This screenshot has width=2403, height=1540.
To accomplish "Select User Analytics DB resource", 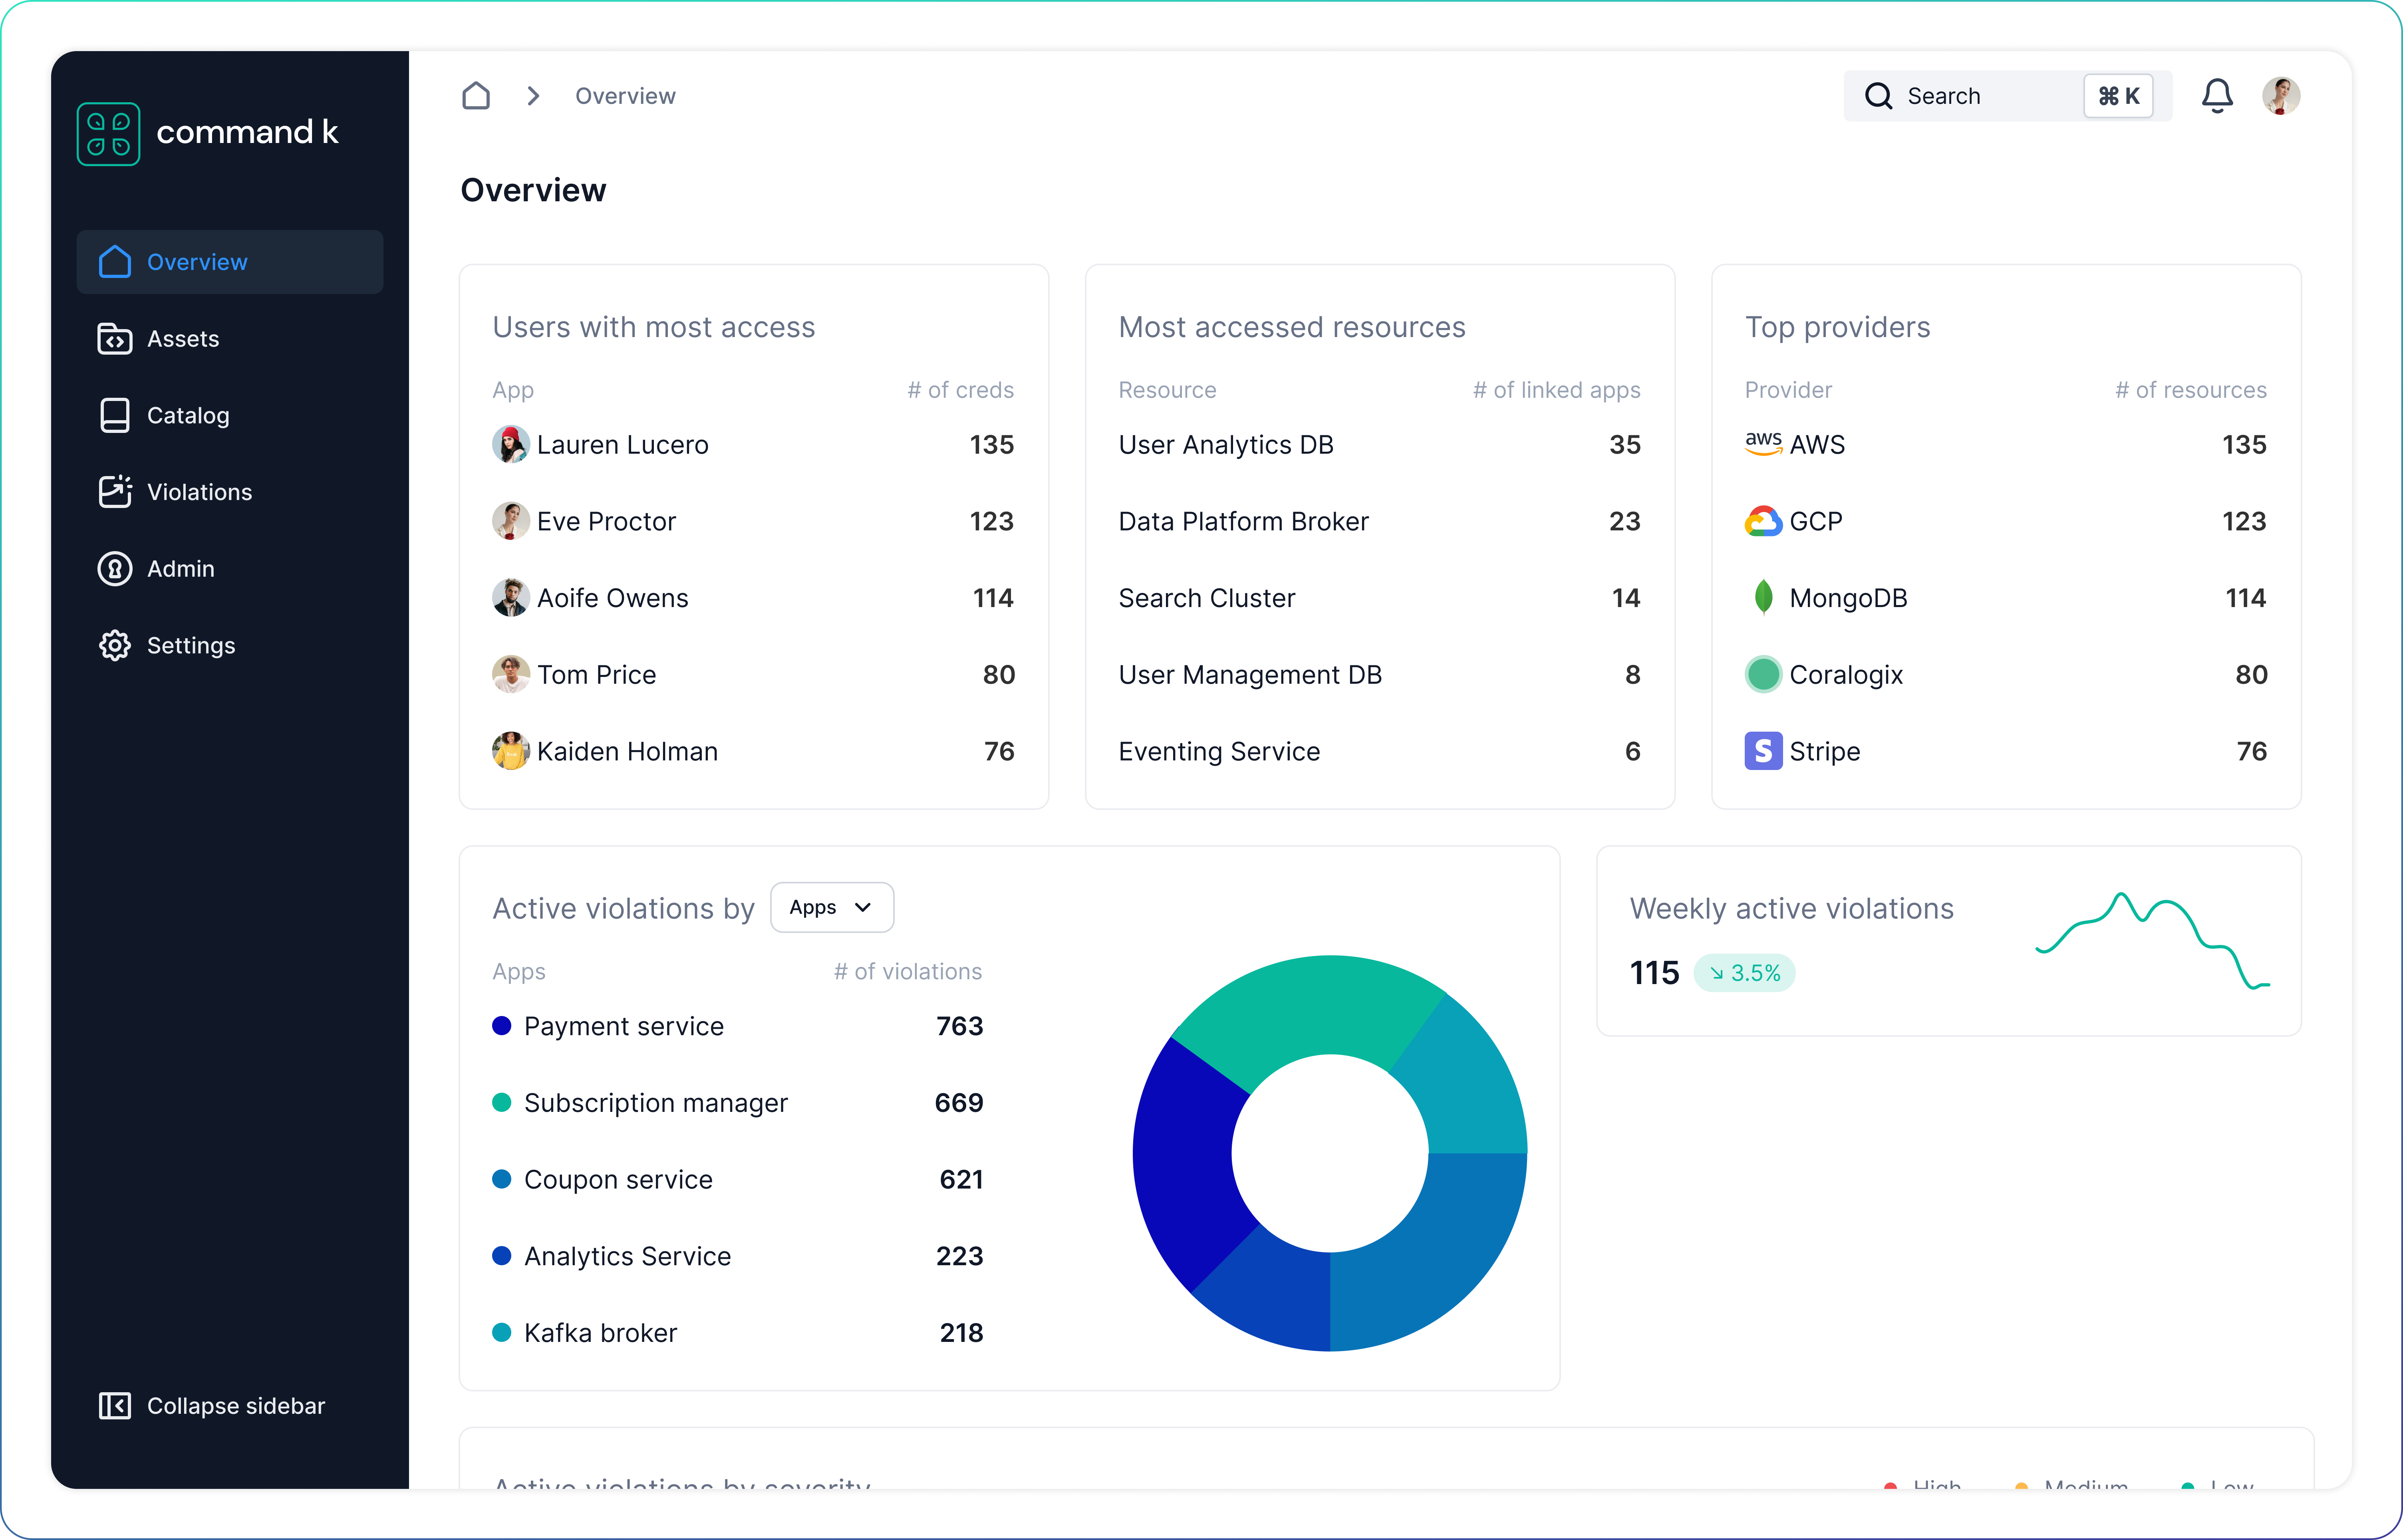I will tap(1226, 444).
